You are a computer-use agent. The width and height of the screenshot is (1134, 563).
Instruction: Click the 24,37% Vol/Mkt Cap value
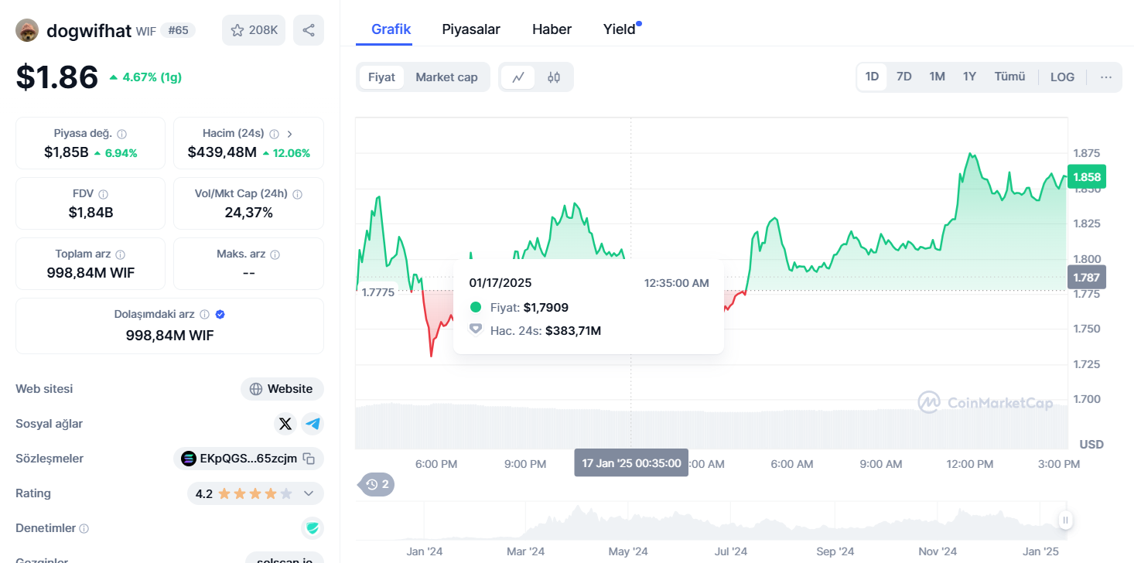(249, 213)
